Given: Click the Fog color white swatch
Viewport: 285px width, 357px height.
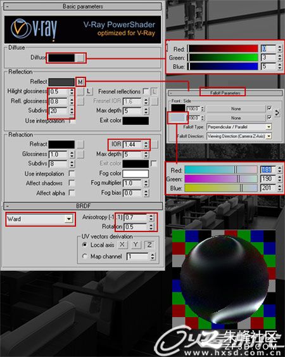Looking at the screenshot, I should [x=136, y=174].
